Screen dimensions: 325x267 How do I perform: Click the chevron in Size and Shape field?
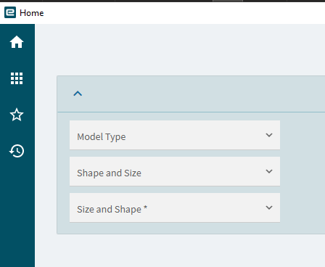[x=269, y=208]
